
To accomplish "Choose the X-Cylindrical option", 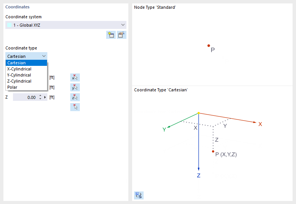I will tap(26, 69).
